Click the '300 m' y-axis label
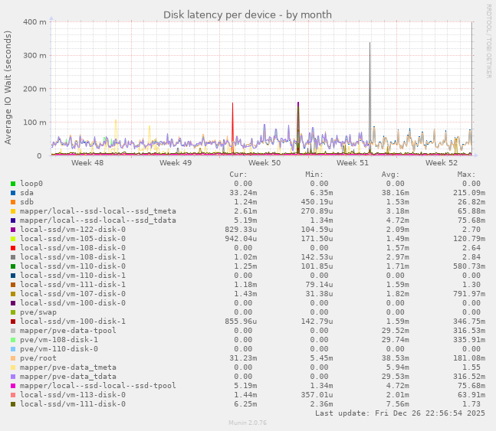Screen dimensions: 496x431 [34, 55]
